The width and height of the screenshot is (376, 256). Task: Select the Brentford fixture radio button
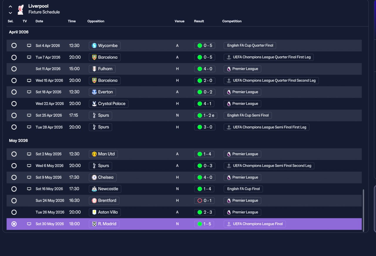14,200
